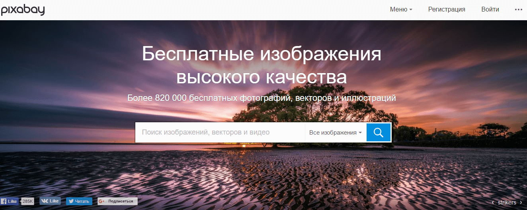Screen dimensions: 527x210
Task: Click the Pixabay logo
Action: click(23, 10)
